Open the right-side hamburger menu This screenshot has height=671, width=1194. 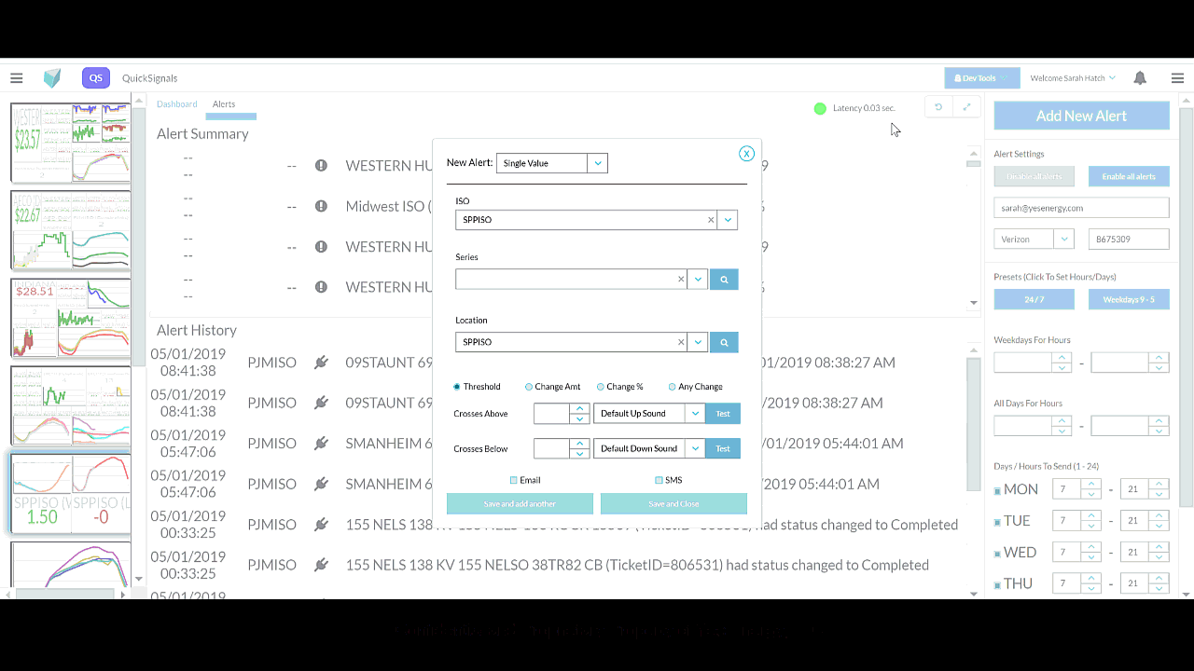point(1177,78)
